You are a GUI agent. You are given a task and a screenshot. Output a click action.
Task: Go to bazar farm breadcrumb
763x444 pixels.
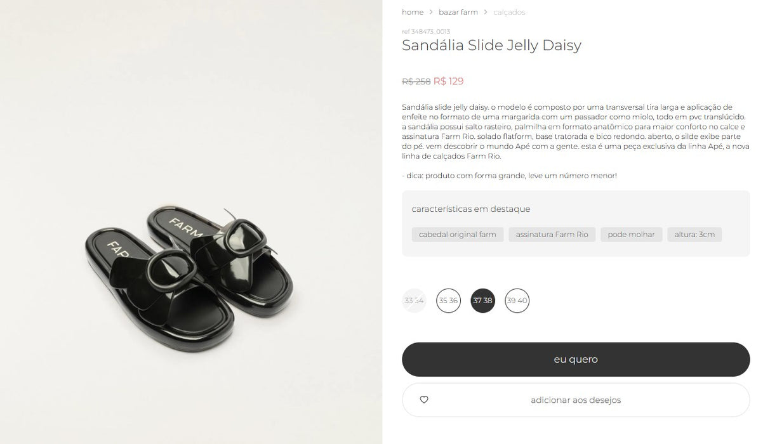tap(458, 12)
